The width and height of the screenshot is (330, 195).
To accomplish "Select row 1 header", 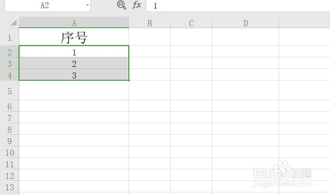I will pyautogui.click(x=10, y=38).
